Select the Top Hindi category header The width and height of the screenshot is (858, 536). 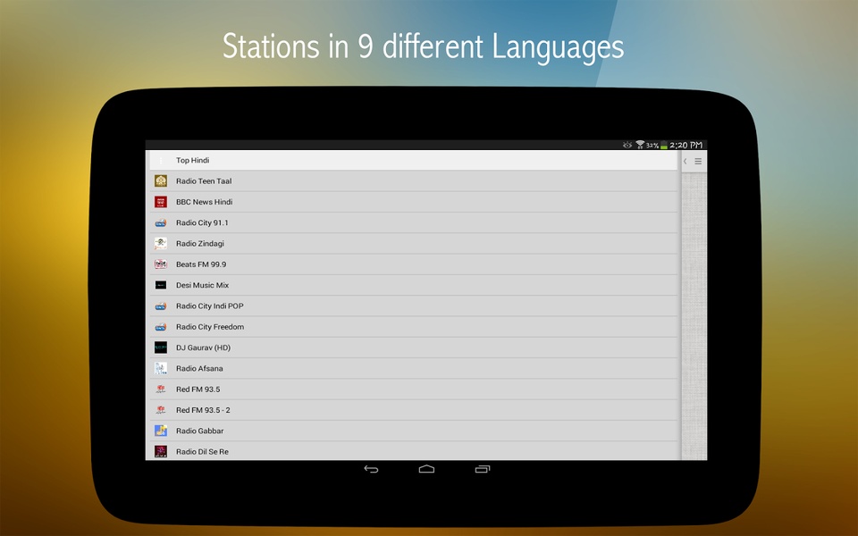coord(414,160)
